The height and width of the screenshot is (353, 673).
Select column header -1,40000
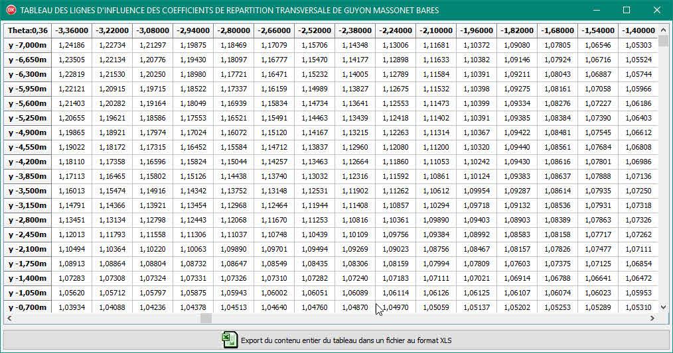638,30
